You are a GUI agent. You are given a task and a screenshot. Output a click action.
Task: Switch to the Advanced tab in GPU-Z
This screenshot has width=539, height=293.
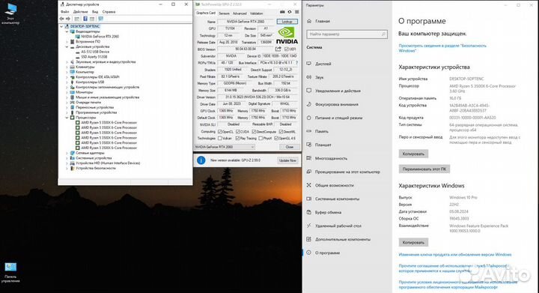[240, 13]
